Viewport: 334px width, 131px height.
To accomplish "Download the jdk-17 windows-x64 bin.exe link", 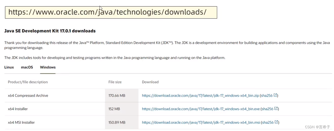I will click(x=201, y=109).
